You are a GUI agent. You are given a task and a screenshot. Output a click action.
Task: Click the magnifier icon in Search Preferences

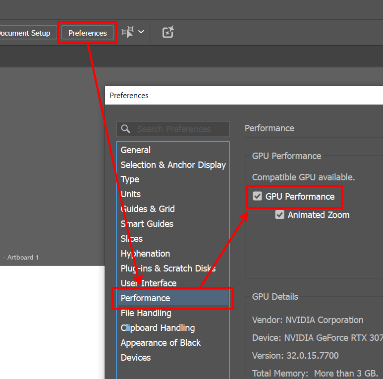pos(125,129)
